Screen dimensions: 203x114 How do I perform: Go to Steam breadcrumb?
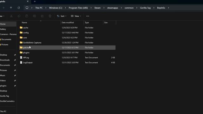click(97, 8)
